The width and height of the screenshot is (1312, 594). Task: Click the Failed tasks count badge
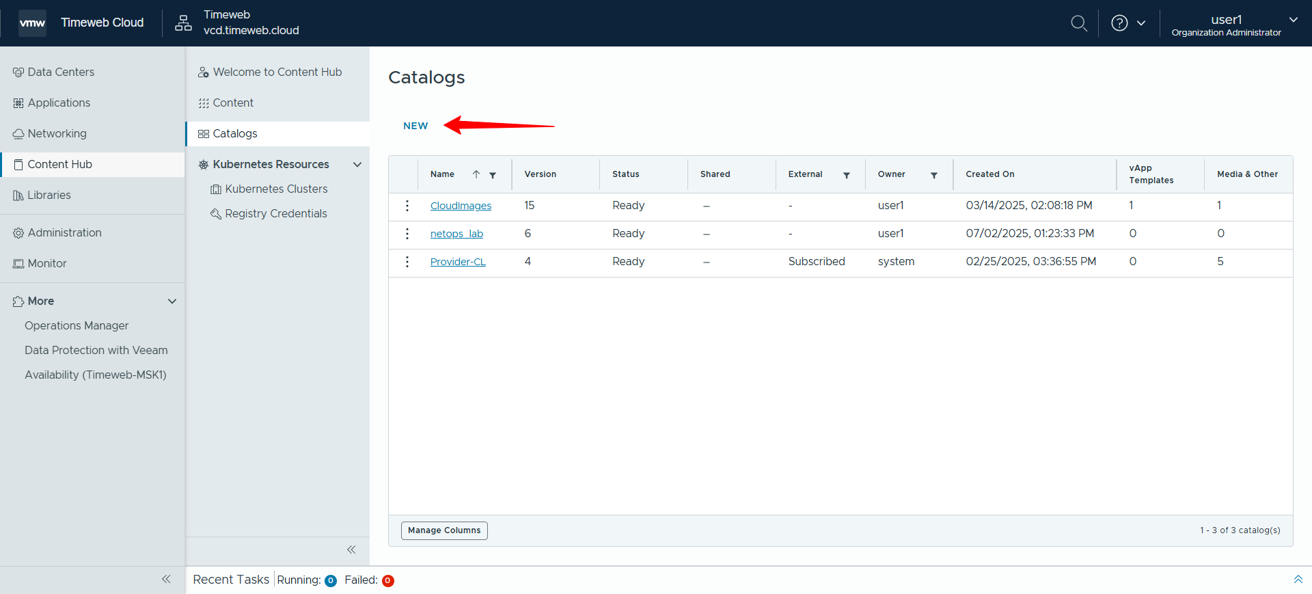(387, 581)
